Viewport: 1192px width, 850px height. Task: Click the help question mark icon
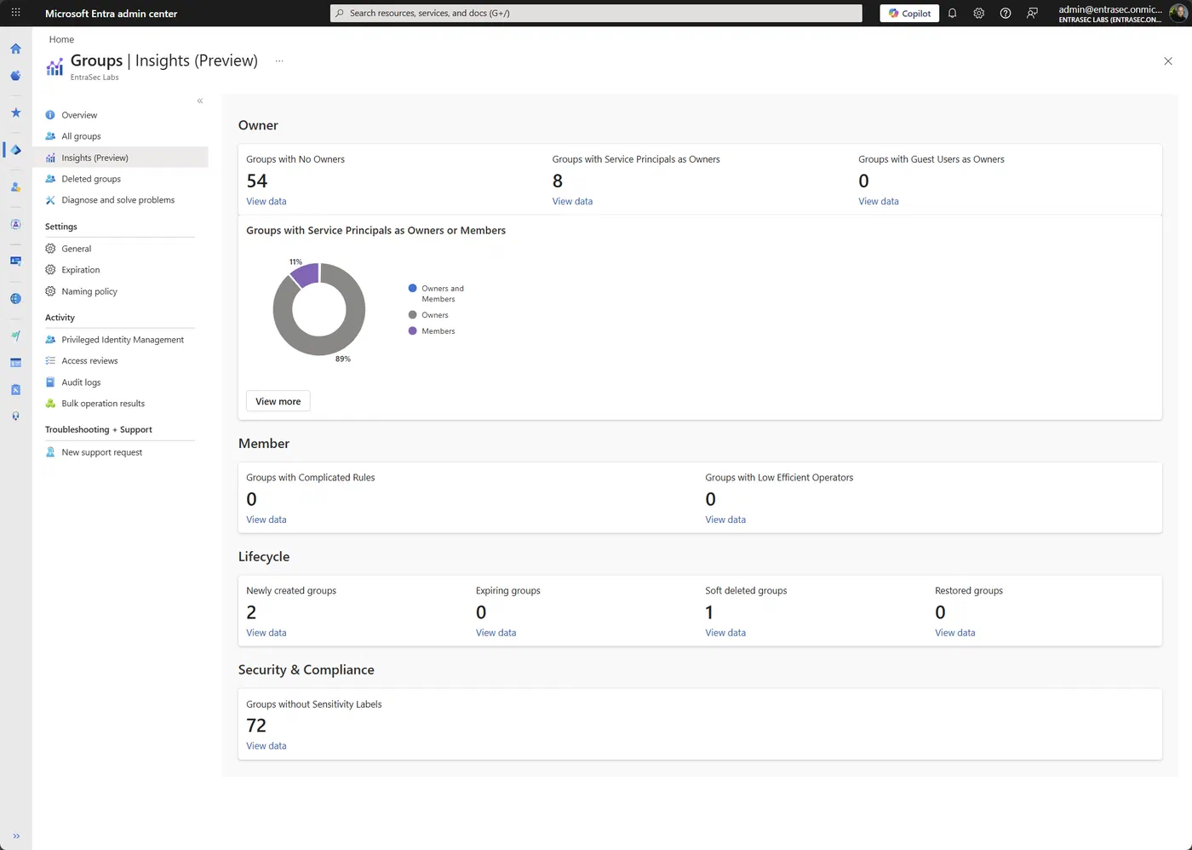coord(1005,13)
